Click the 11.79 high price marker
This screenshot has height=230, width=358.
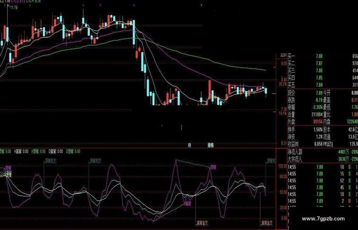coord(13,8)
